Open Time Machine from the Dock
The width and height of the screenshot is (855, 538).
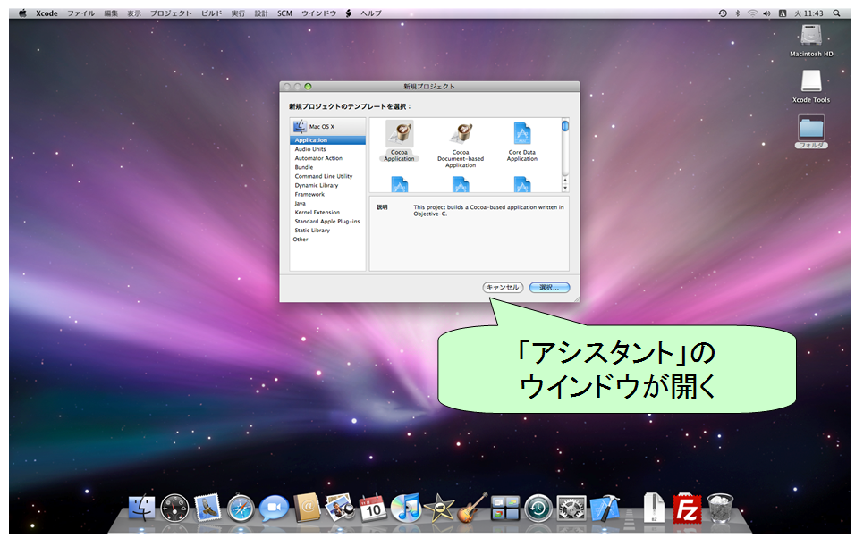pos(538,509)
